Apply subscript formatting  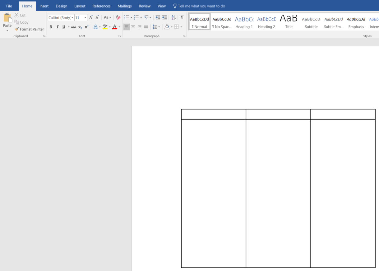point(80,27)
